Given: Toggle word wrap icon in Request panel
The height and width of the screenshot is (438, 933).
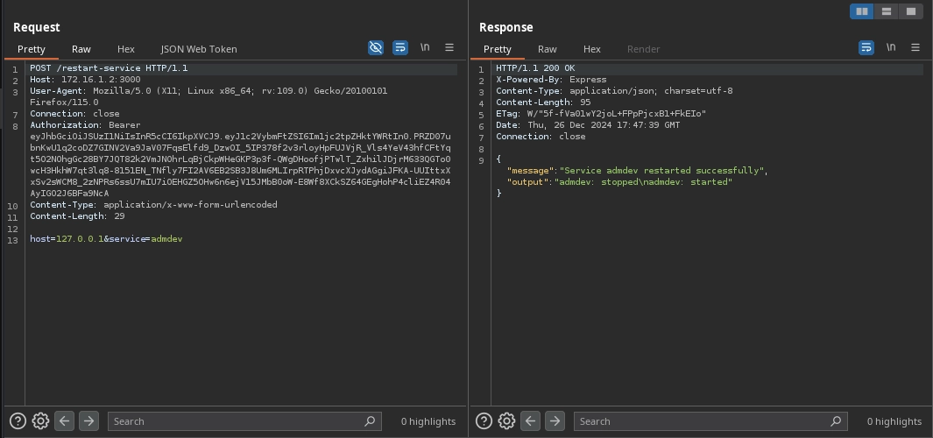Looking at the screenshot, I should click(400, 47).
